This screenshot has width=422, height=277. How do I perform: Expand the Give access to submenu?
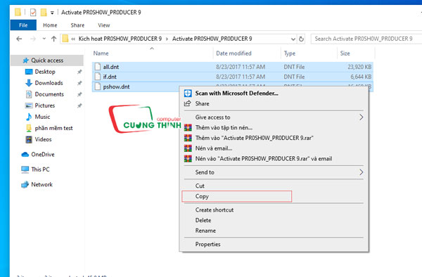click(274, 117)
